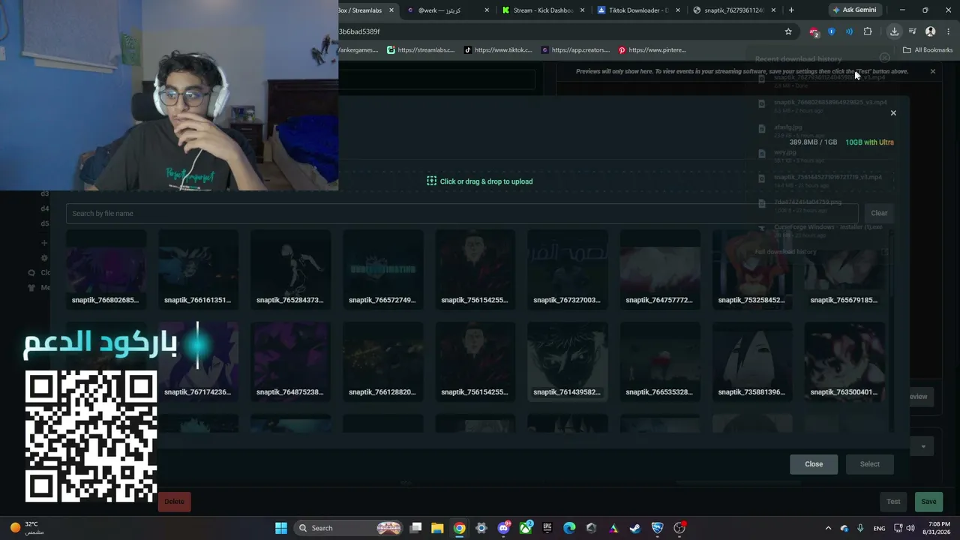Switch to the @werk browser tab
Screen dimensions: 960x540
pyautogui.click(x=448, y=10)
